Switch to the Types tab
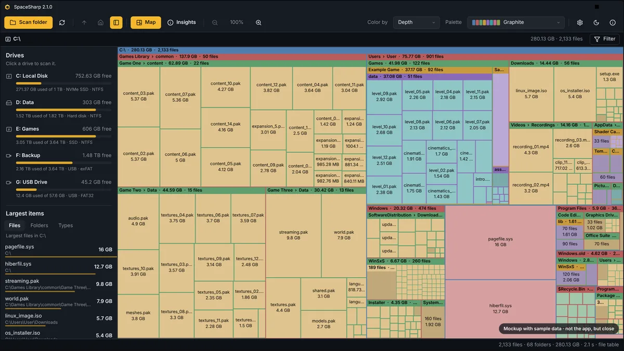 [66, 225]
